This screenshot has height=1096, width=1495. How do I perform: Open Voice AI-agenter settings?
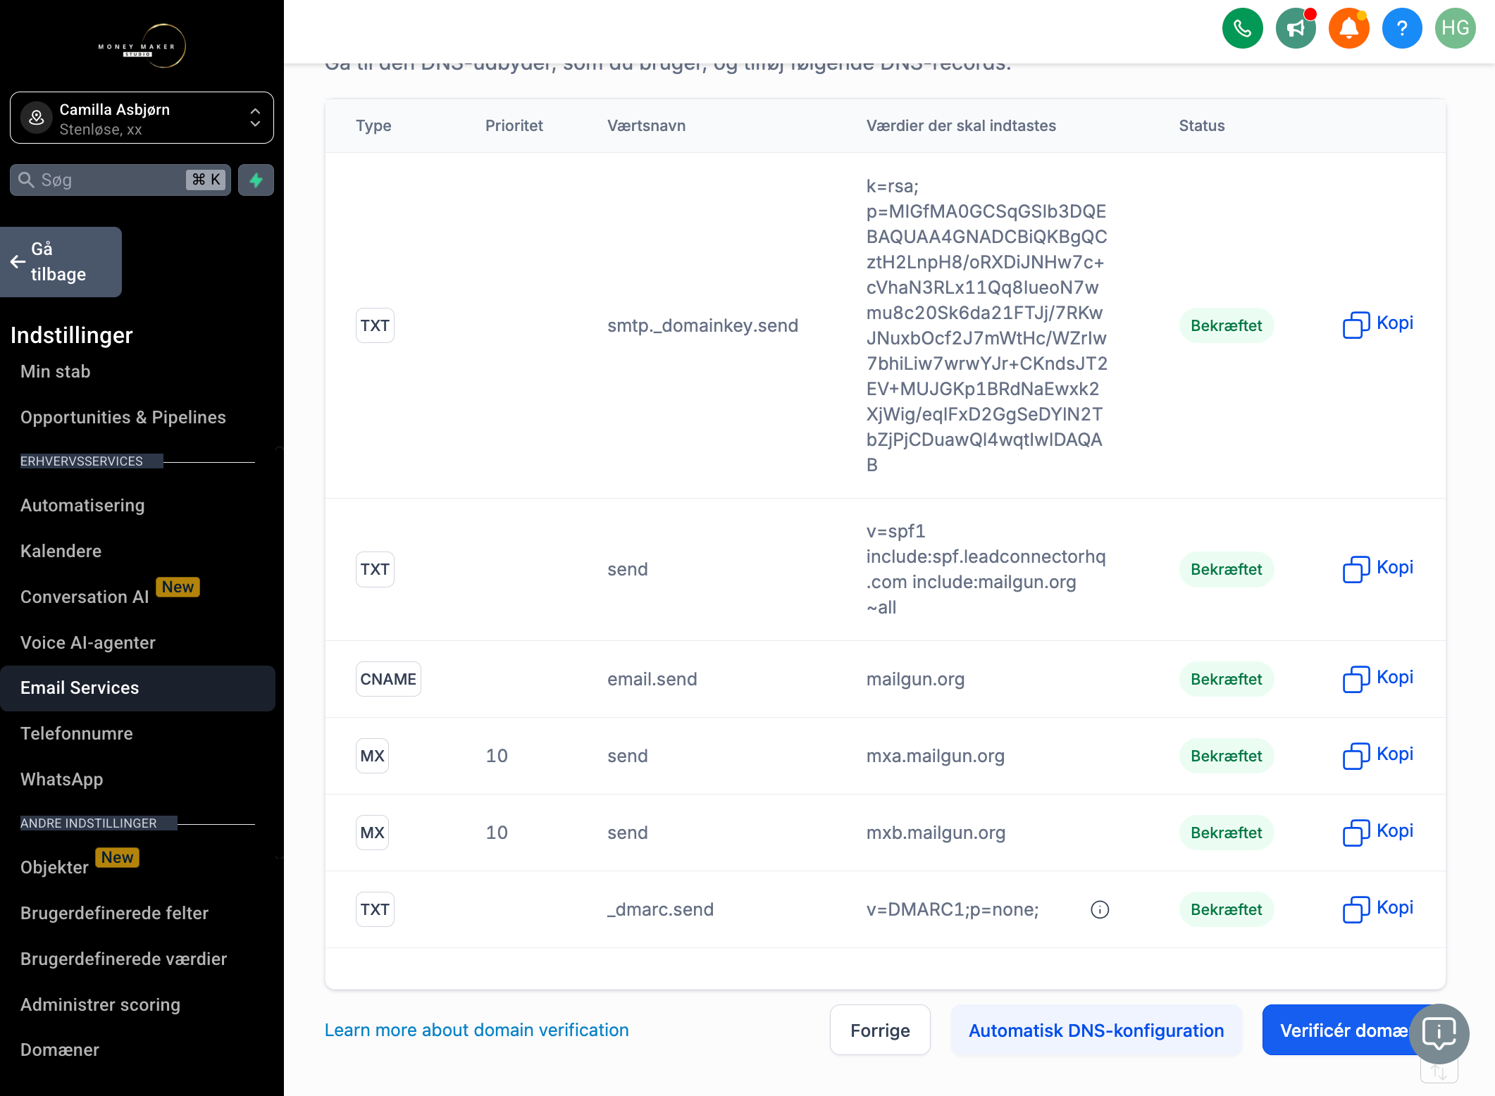[88, 642]
